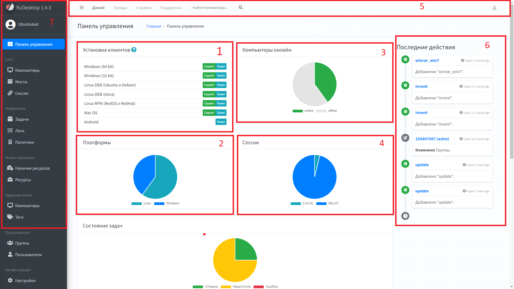This screenshot has width=514, height=289.
Task: Switch to the Тренды tab
Action: point(120,8)
